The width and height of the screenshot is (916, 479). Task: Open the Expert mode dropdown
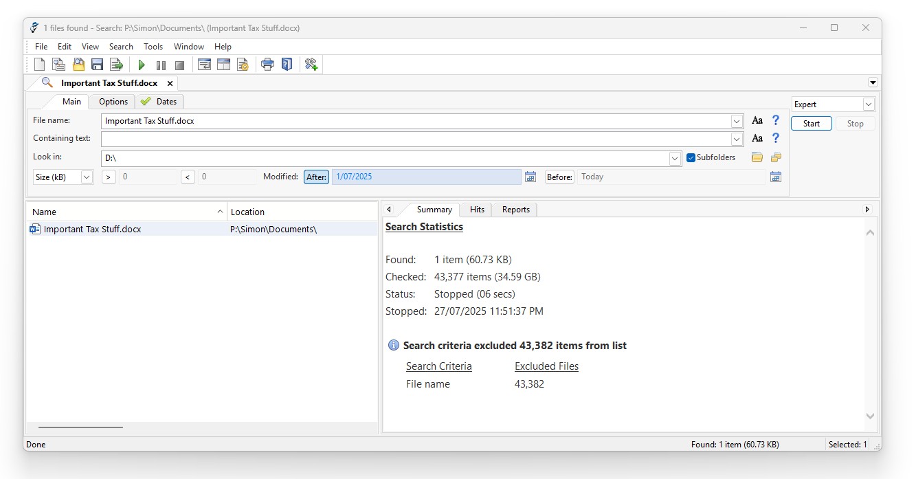coord(869,104)
